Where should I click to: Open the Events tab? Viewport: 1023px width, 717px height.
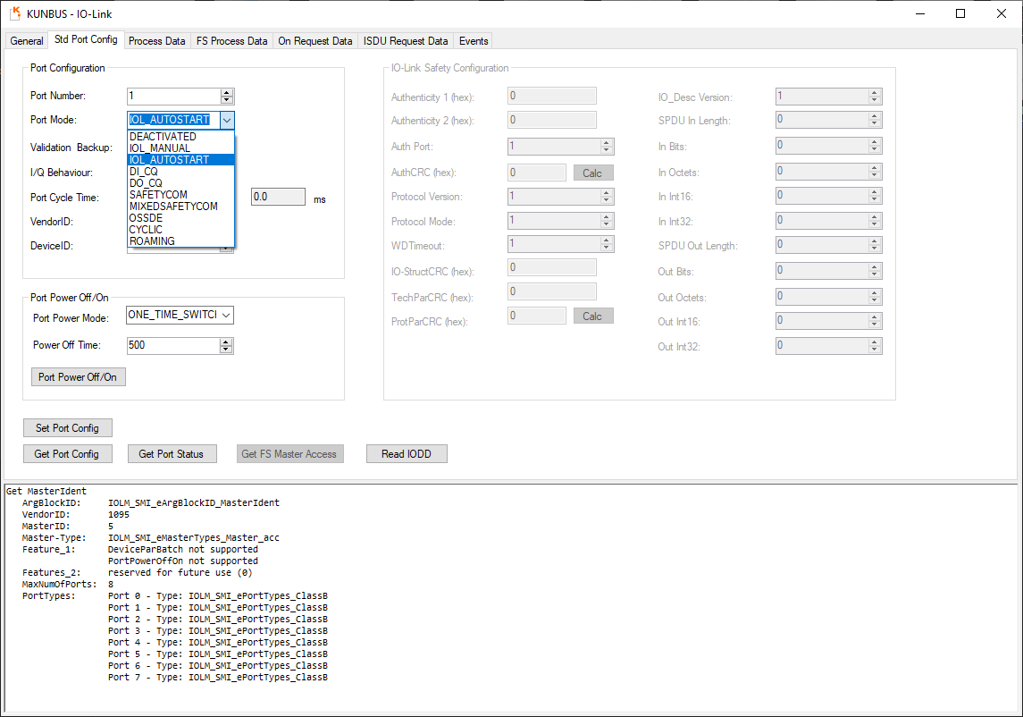tap(474, 41)
